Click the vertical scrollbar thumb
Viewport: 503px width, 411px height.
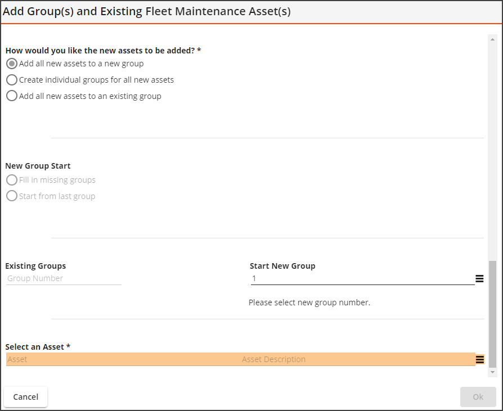pyautogui.click(x=492, y=314)
